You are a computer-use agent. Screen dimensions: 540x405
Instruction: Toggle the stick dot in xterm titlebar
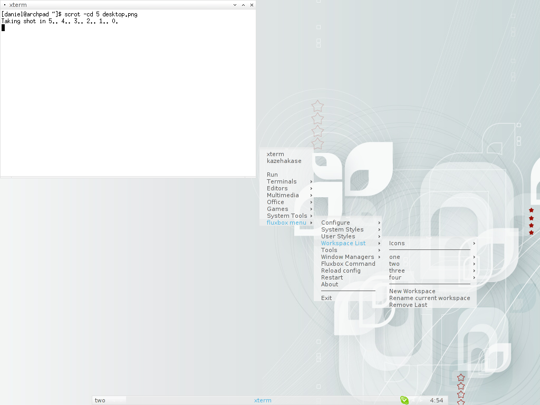pos(4,5)
